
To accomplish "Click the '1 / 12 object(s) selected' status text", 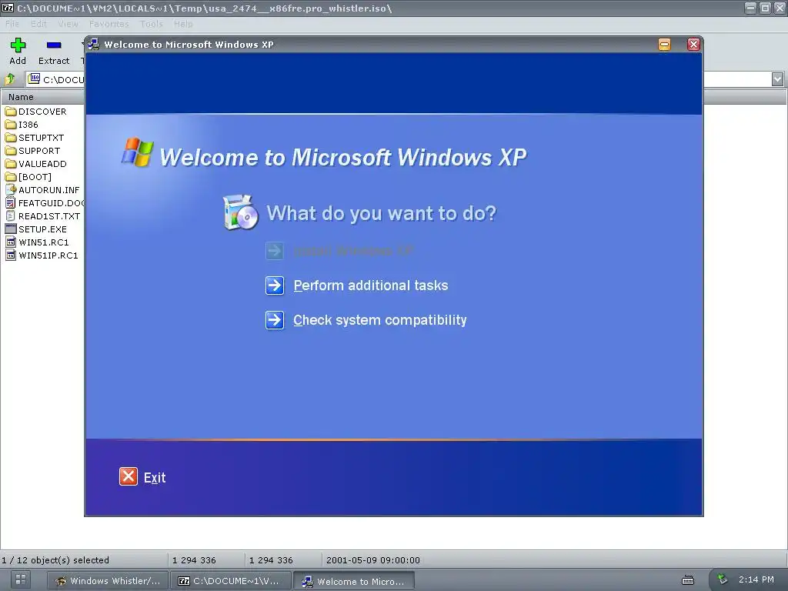I will click(55, 560).
